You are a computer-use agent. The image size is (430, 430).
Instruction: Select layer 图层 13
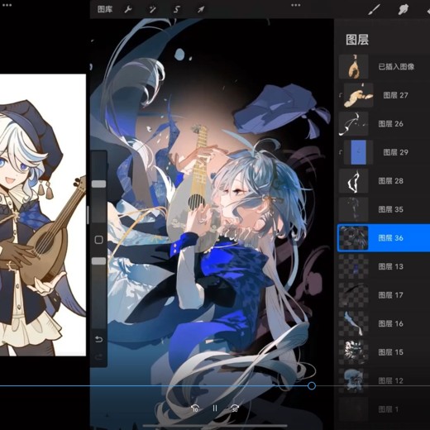click(384, 266)
